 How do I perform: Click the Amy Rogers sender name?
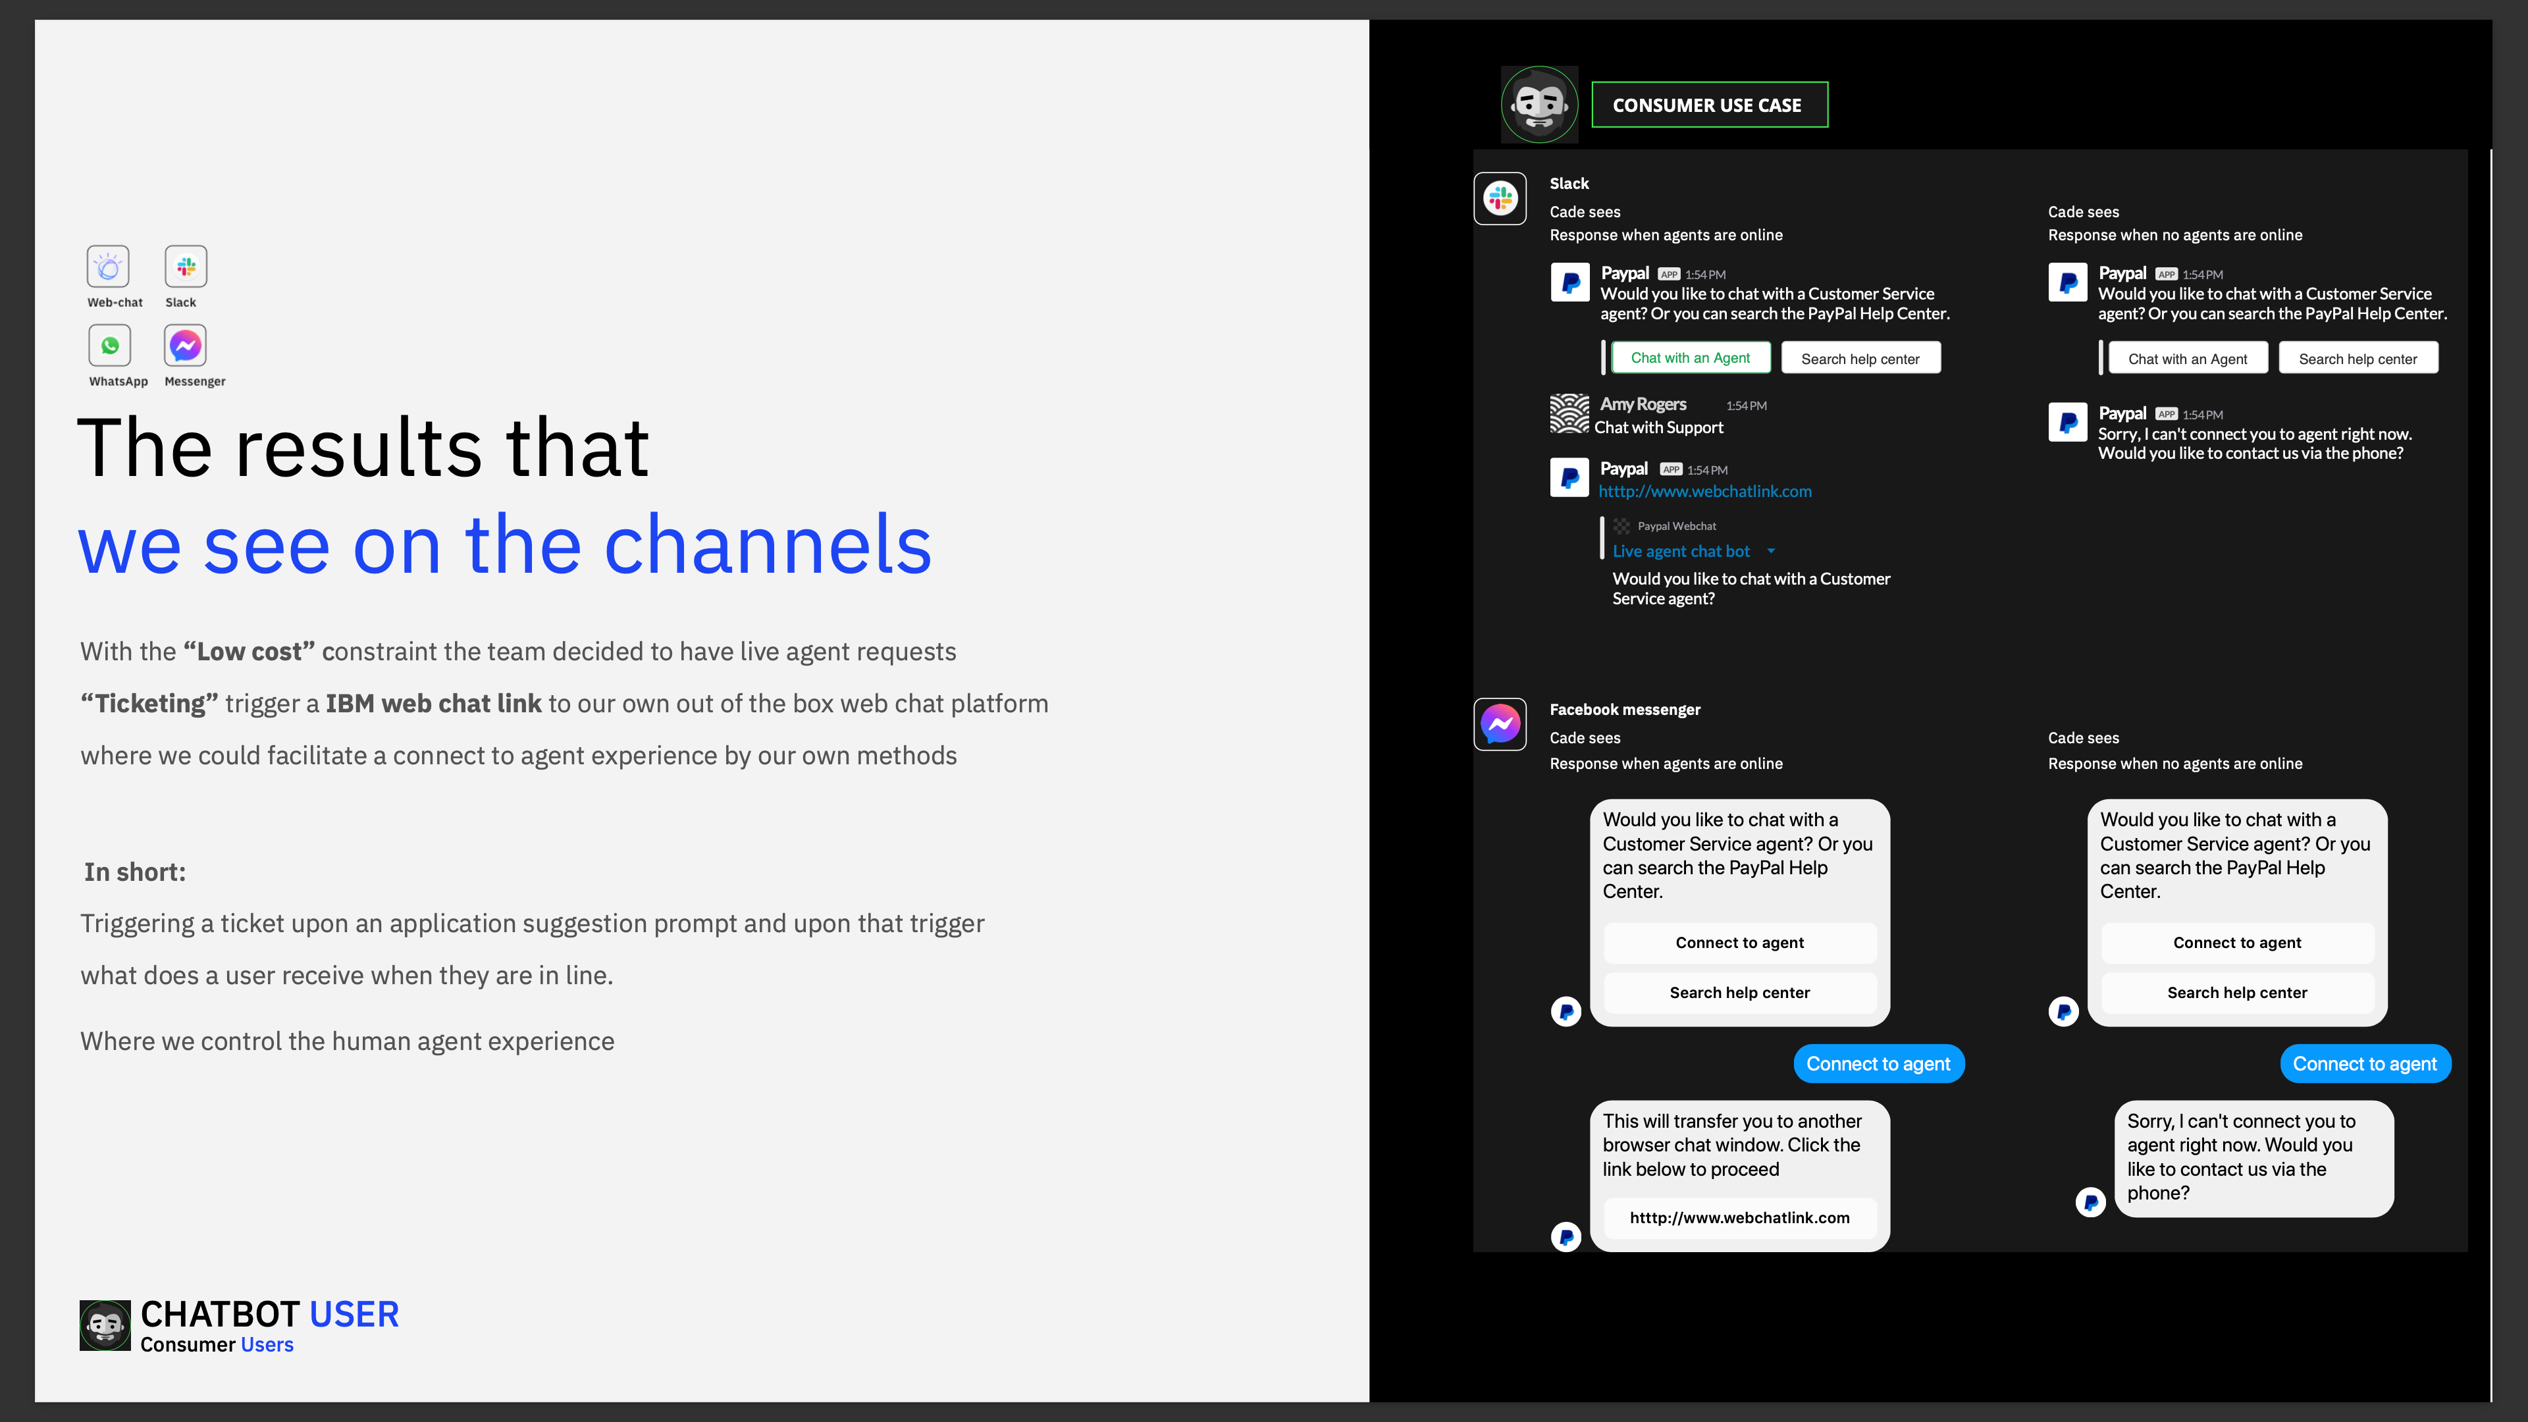coord(1643,404)
